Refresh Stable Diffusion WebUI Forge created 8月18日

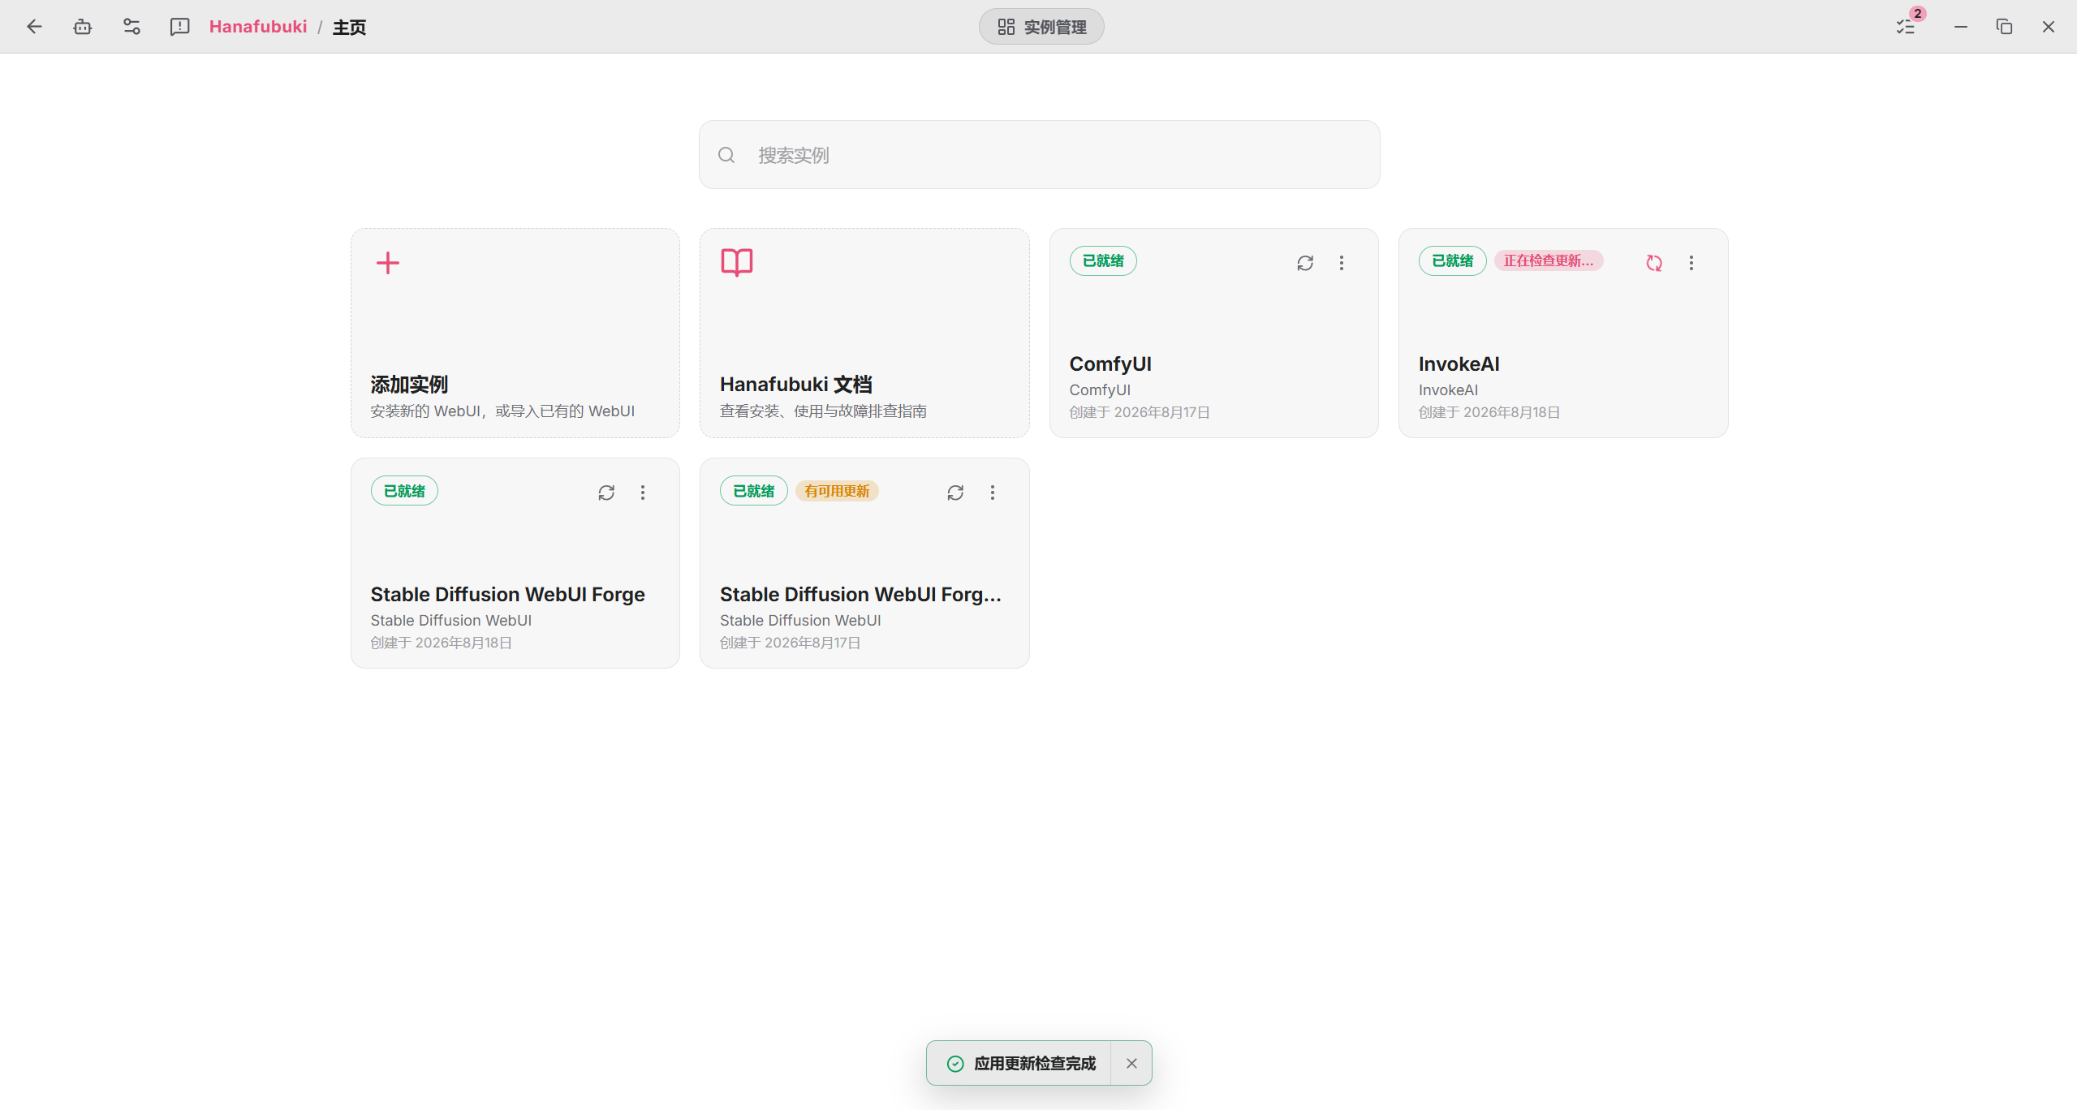coord(606,493)
